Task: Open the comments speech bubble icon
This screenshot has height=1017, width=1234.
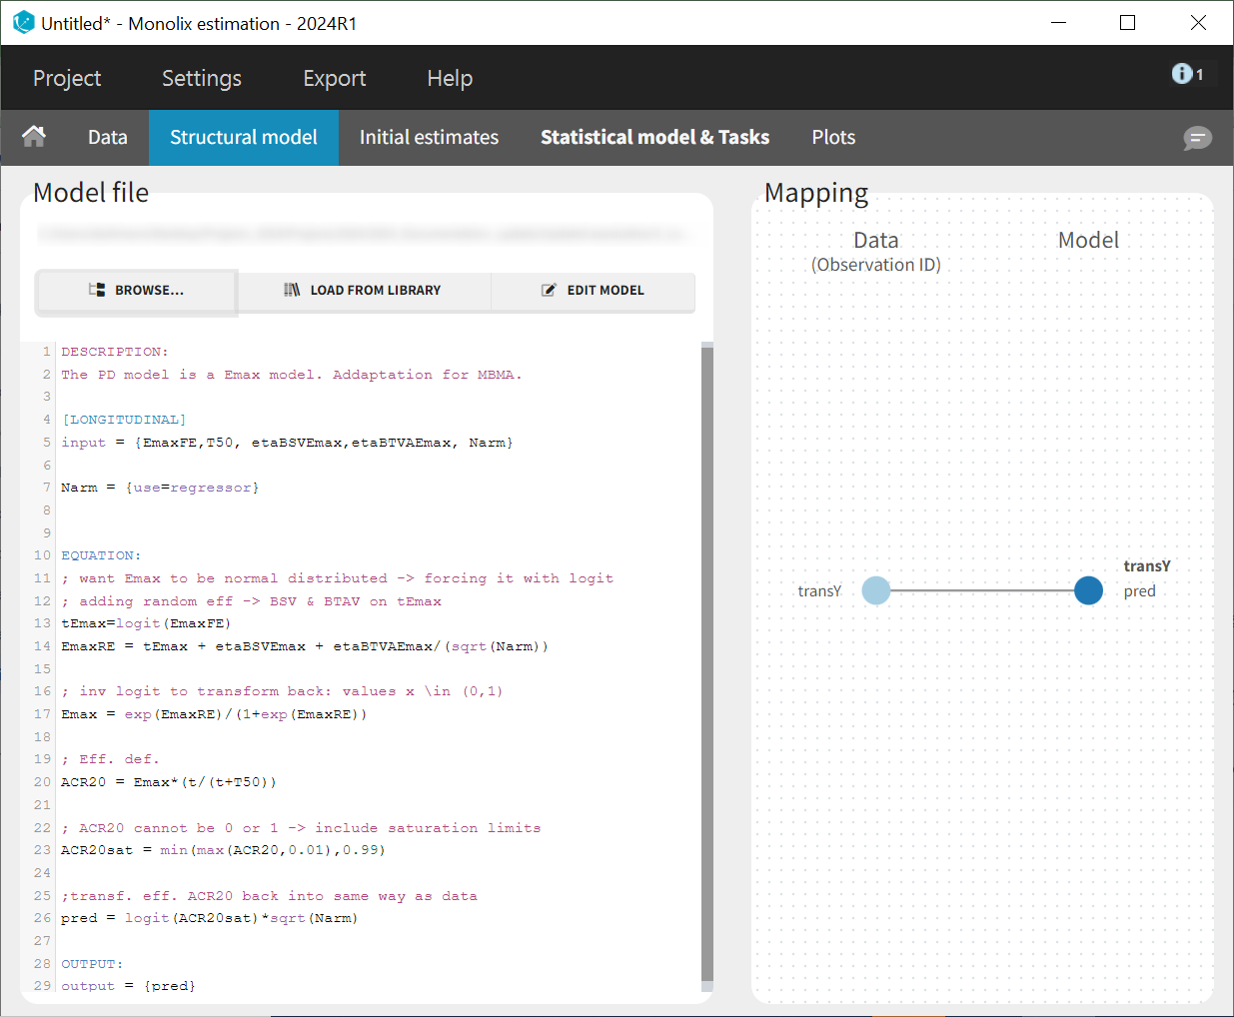Action: [1197, 138]
